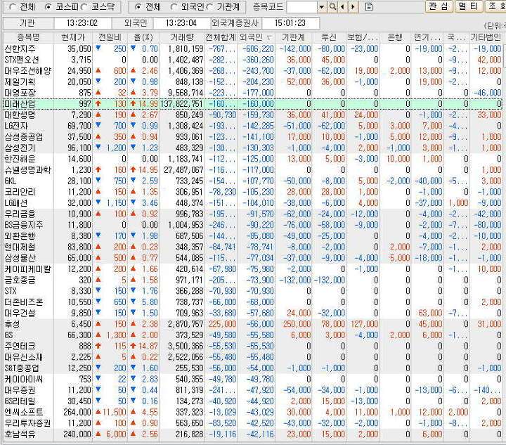Click the magnifier search icon beside 종목코드
The image size is (506, 445).
pyautogui.click(x=332, y=7)
